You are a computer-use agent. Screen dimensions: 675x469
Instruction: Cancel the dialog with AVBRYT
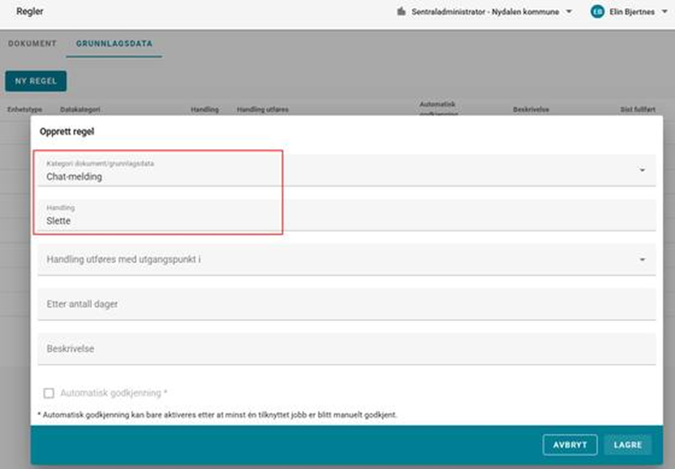[x=569, y=445]
